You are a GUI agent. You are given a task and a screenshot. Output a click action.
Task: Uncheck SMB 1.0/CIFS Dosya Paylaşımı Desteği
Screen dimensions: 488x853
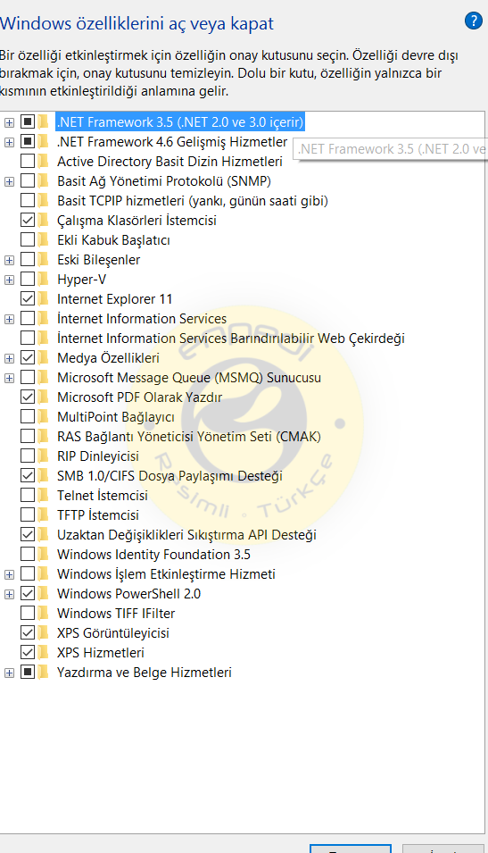[27, 475]
